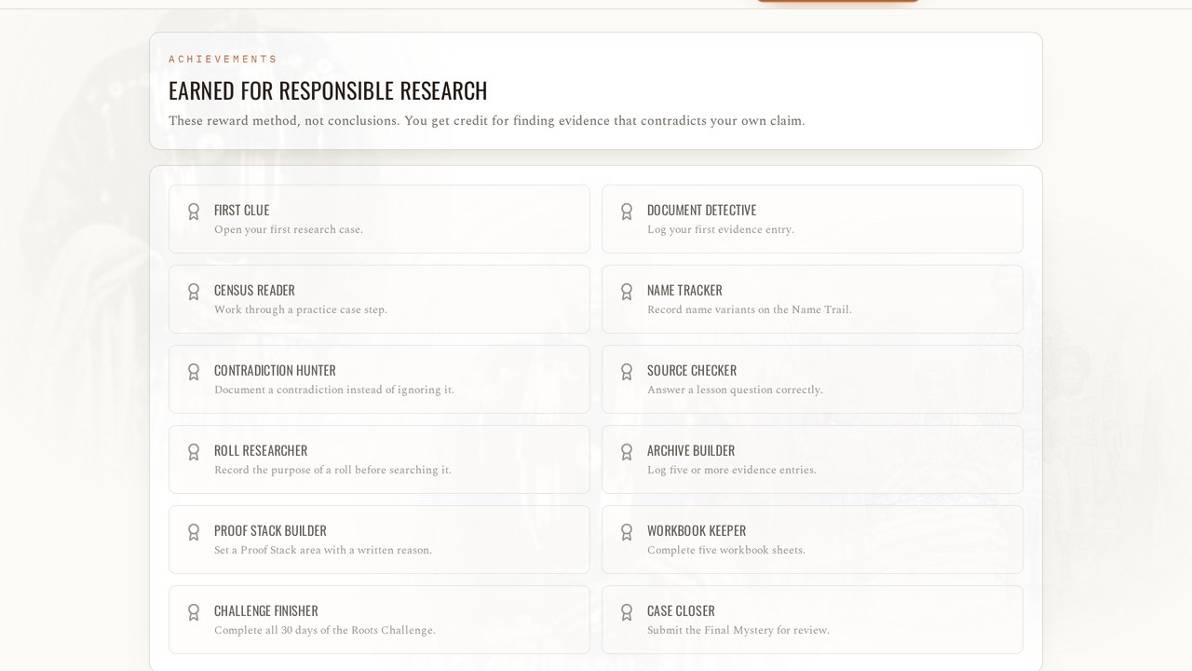Choose the "ARCHIVE BUILDER" title text
Screen dimensions: 1192x671
pos(691,451)
